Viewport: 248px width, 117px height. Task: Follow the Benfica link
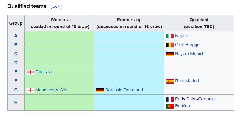coord(182,106)
